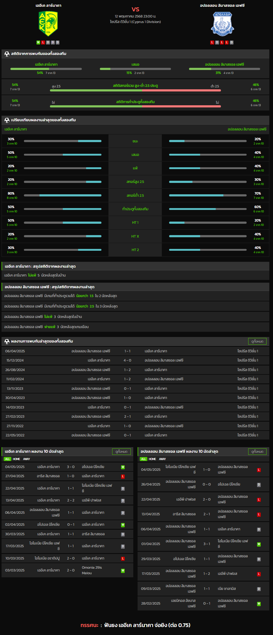
Task: Click L result badge for 22/04/2025 Apollon match
Action: [x=259, y=500]
